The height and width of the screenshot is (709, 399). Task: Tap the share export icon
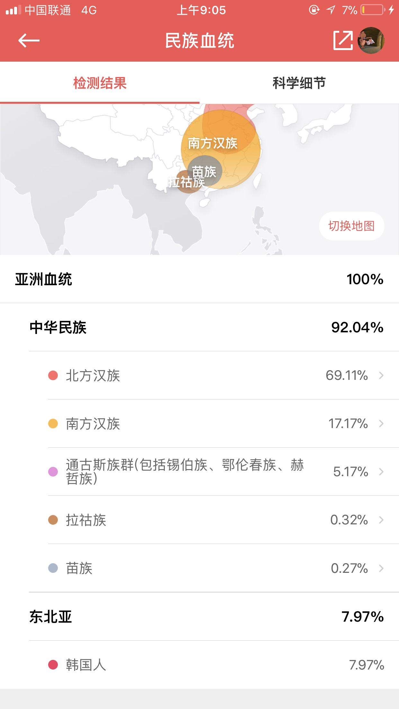[343, 40]
